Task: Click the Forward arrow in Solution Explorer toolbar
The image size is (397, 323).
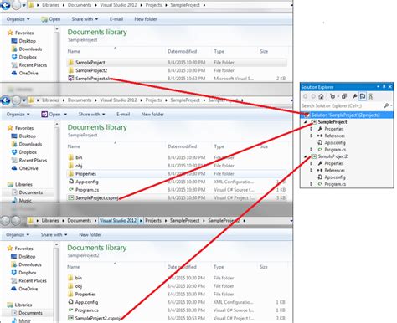Action: [313, 96]
